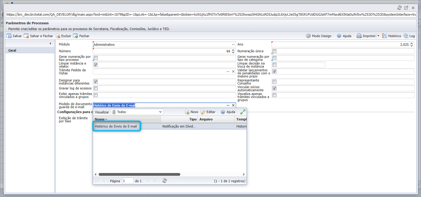The width and height of the screenshot is (421, 197).
Task: Open the Log icon in toolbar
Action: (406, 36)
